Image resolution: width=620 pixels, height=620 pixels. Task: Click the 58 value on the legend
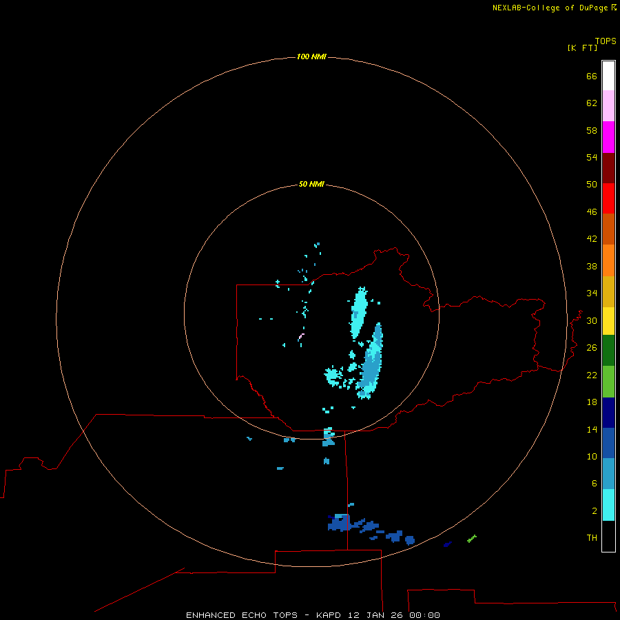(592, 130)
